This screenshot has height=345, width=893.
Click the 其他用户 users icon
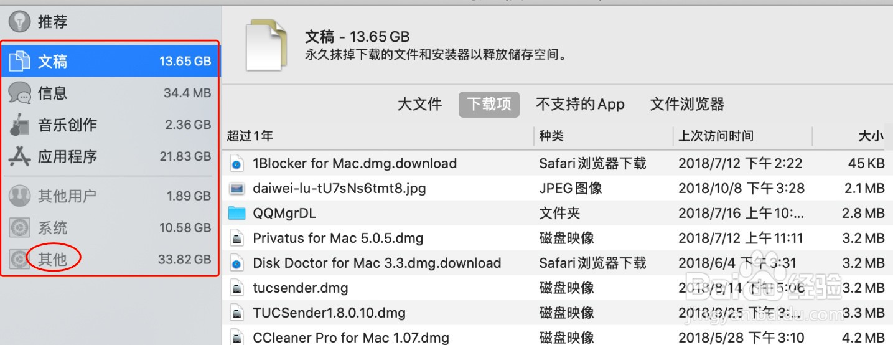pyautogui.click(x=19, y=196)
